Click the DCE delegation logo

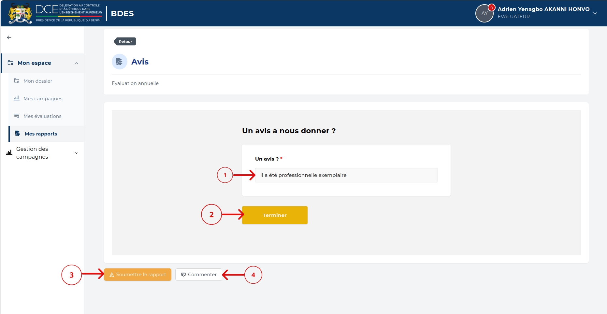[69, 13]
